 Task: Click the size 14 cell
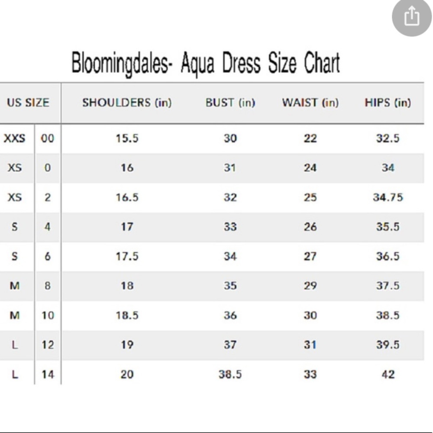pos(48,375)
